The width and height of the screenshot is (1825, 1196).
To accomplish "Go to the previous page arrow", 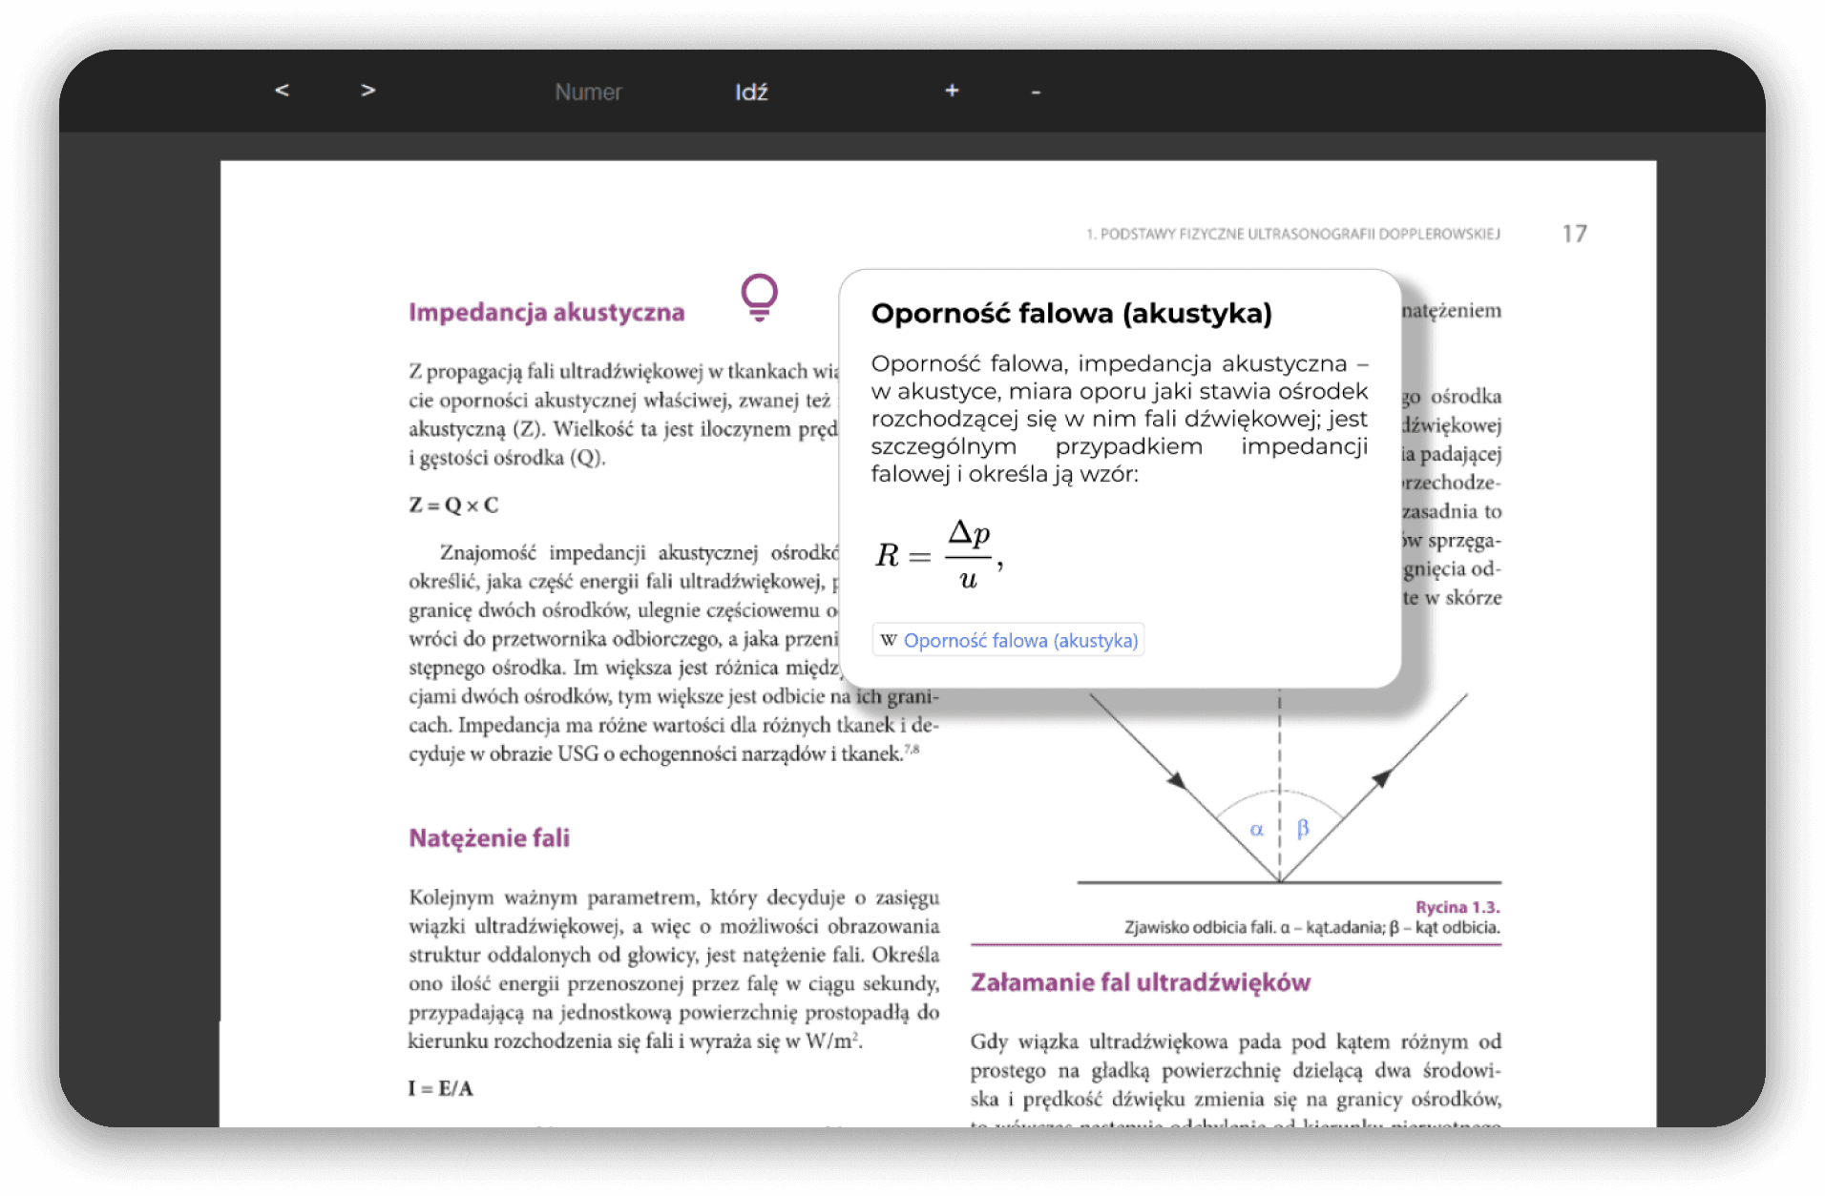I will [x=282, y=91].
